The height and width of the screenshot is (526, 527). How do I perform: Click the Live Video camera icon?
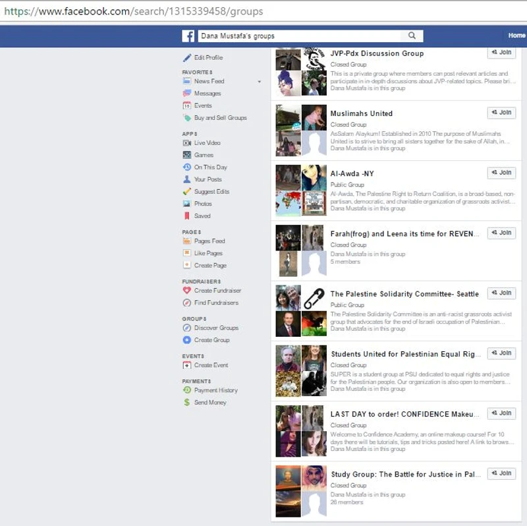187,143
